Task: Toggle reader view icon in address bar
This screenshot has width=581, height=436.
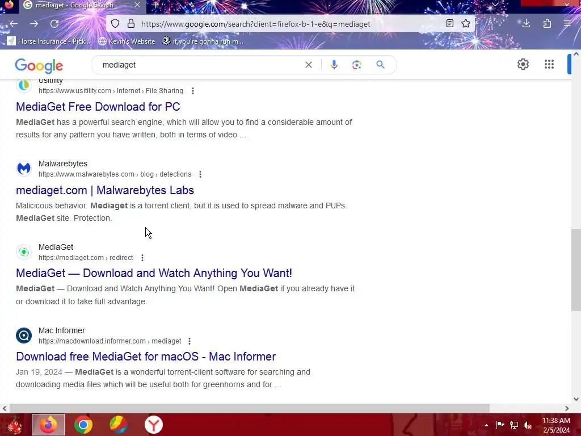Action: tap(450, 24)
